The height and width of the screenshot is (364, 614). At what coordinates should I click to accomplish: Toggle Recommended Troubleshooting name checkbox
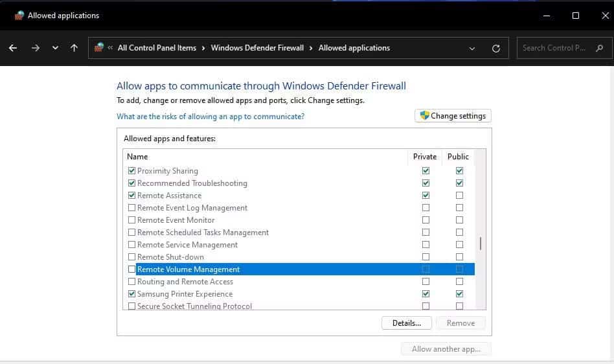[131, 183]
